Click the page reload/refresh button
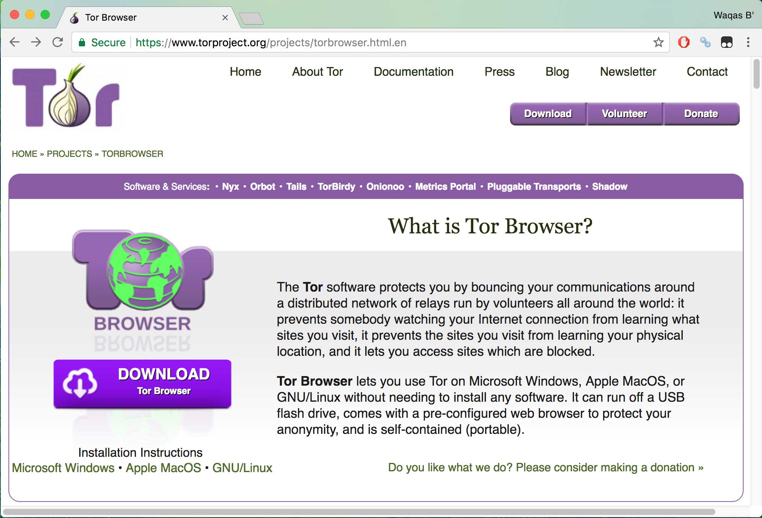Image resolution: width=762 pixels, height=518 pixels. [57, 42]
